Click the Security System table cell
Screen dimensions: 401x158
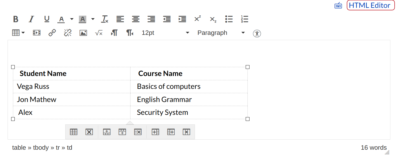pos(162,113)
